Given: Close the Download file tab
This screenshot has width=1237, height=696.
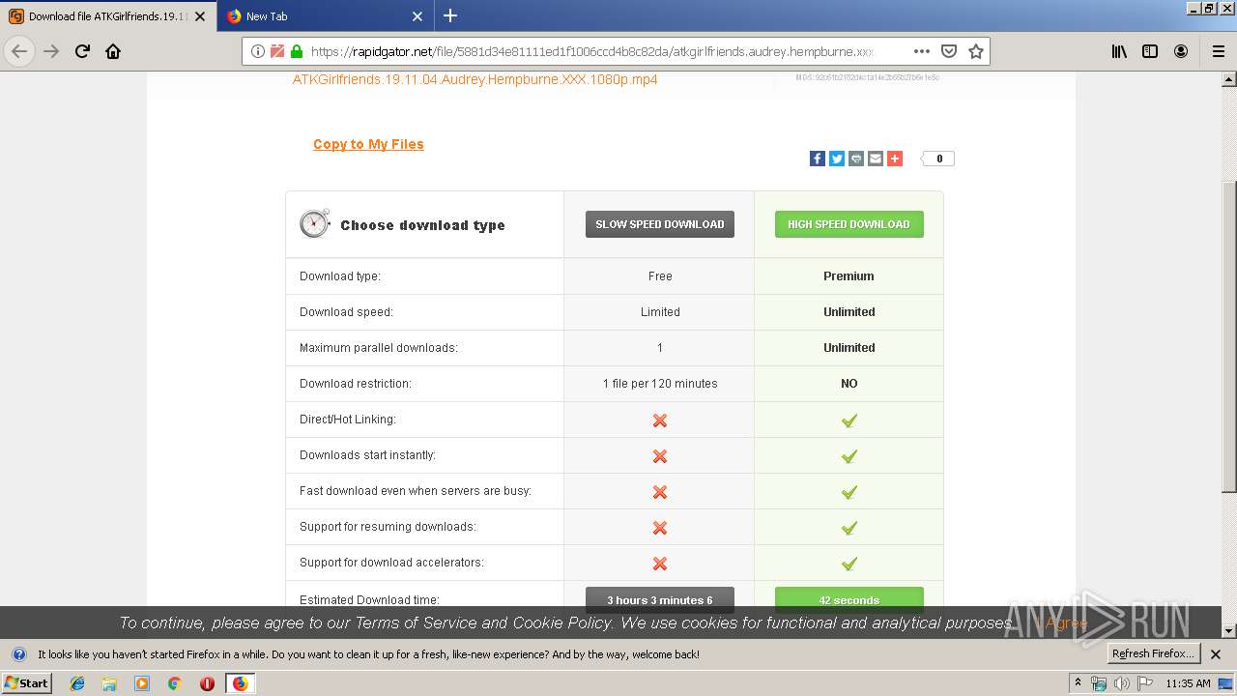Looking at the screenshot, I should pos(200,16).
